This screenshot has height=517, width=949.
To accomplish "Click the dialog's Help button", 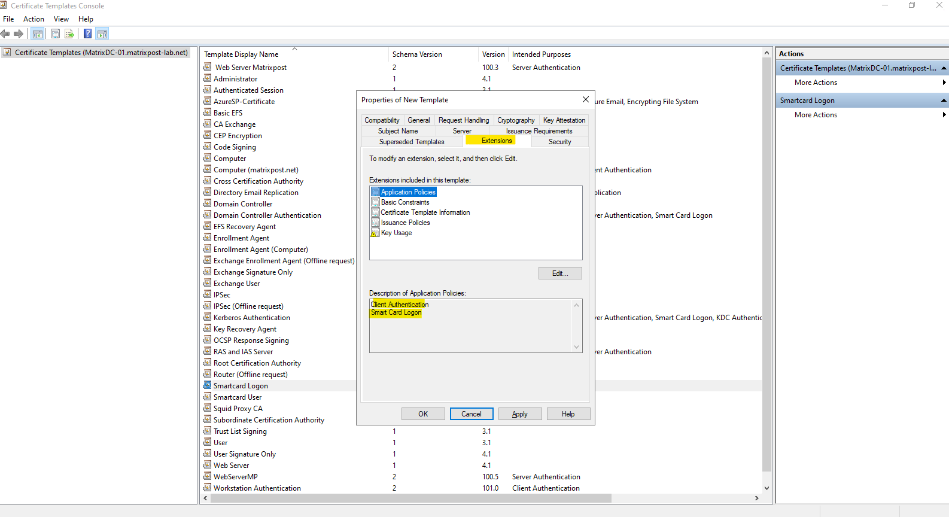I will coord(568,414).
